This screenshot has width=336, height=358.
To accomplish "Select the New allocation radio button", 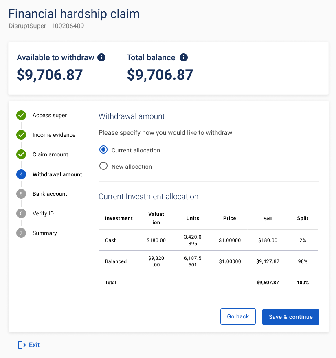I will coord(103,166).
